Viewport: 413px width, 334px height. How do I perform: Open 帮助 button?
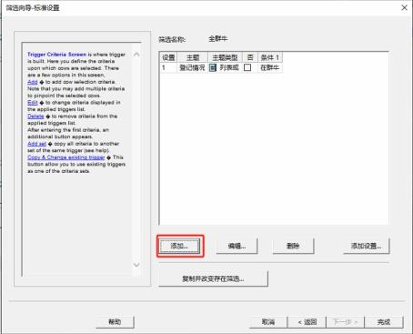click(x=115, y=322)
